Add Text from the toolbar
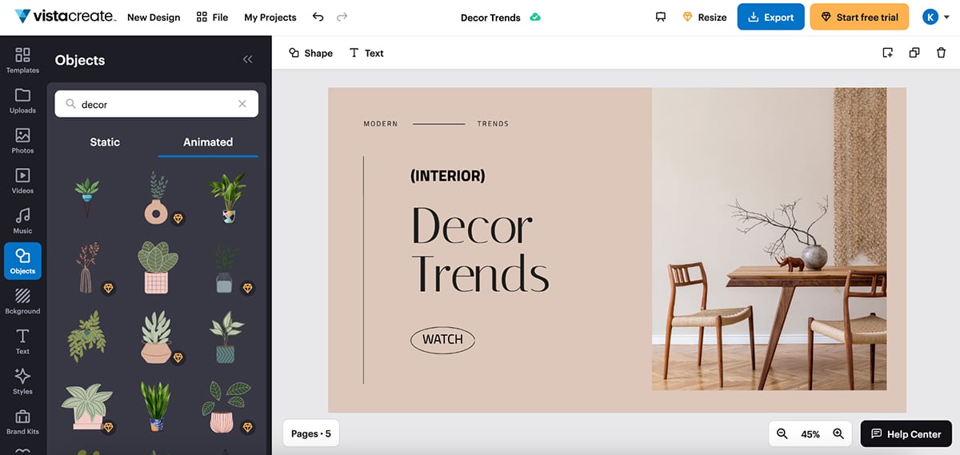The height and width of the screenshot is (455, 960). point(366,53)
